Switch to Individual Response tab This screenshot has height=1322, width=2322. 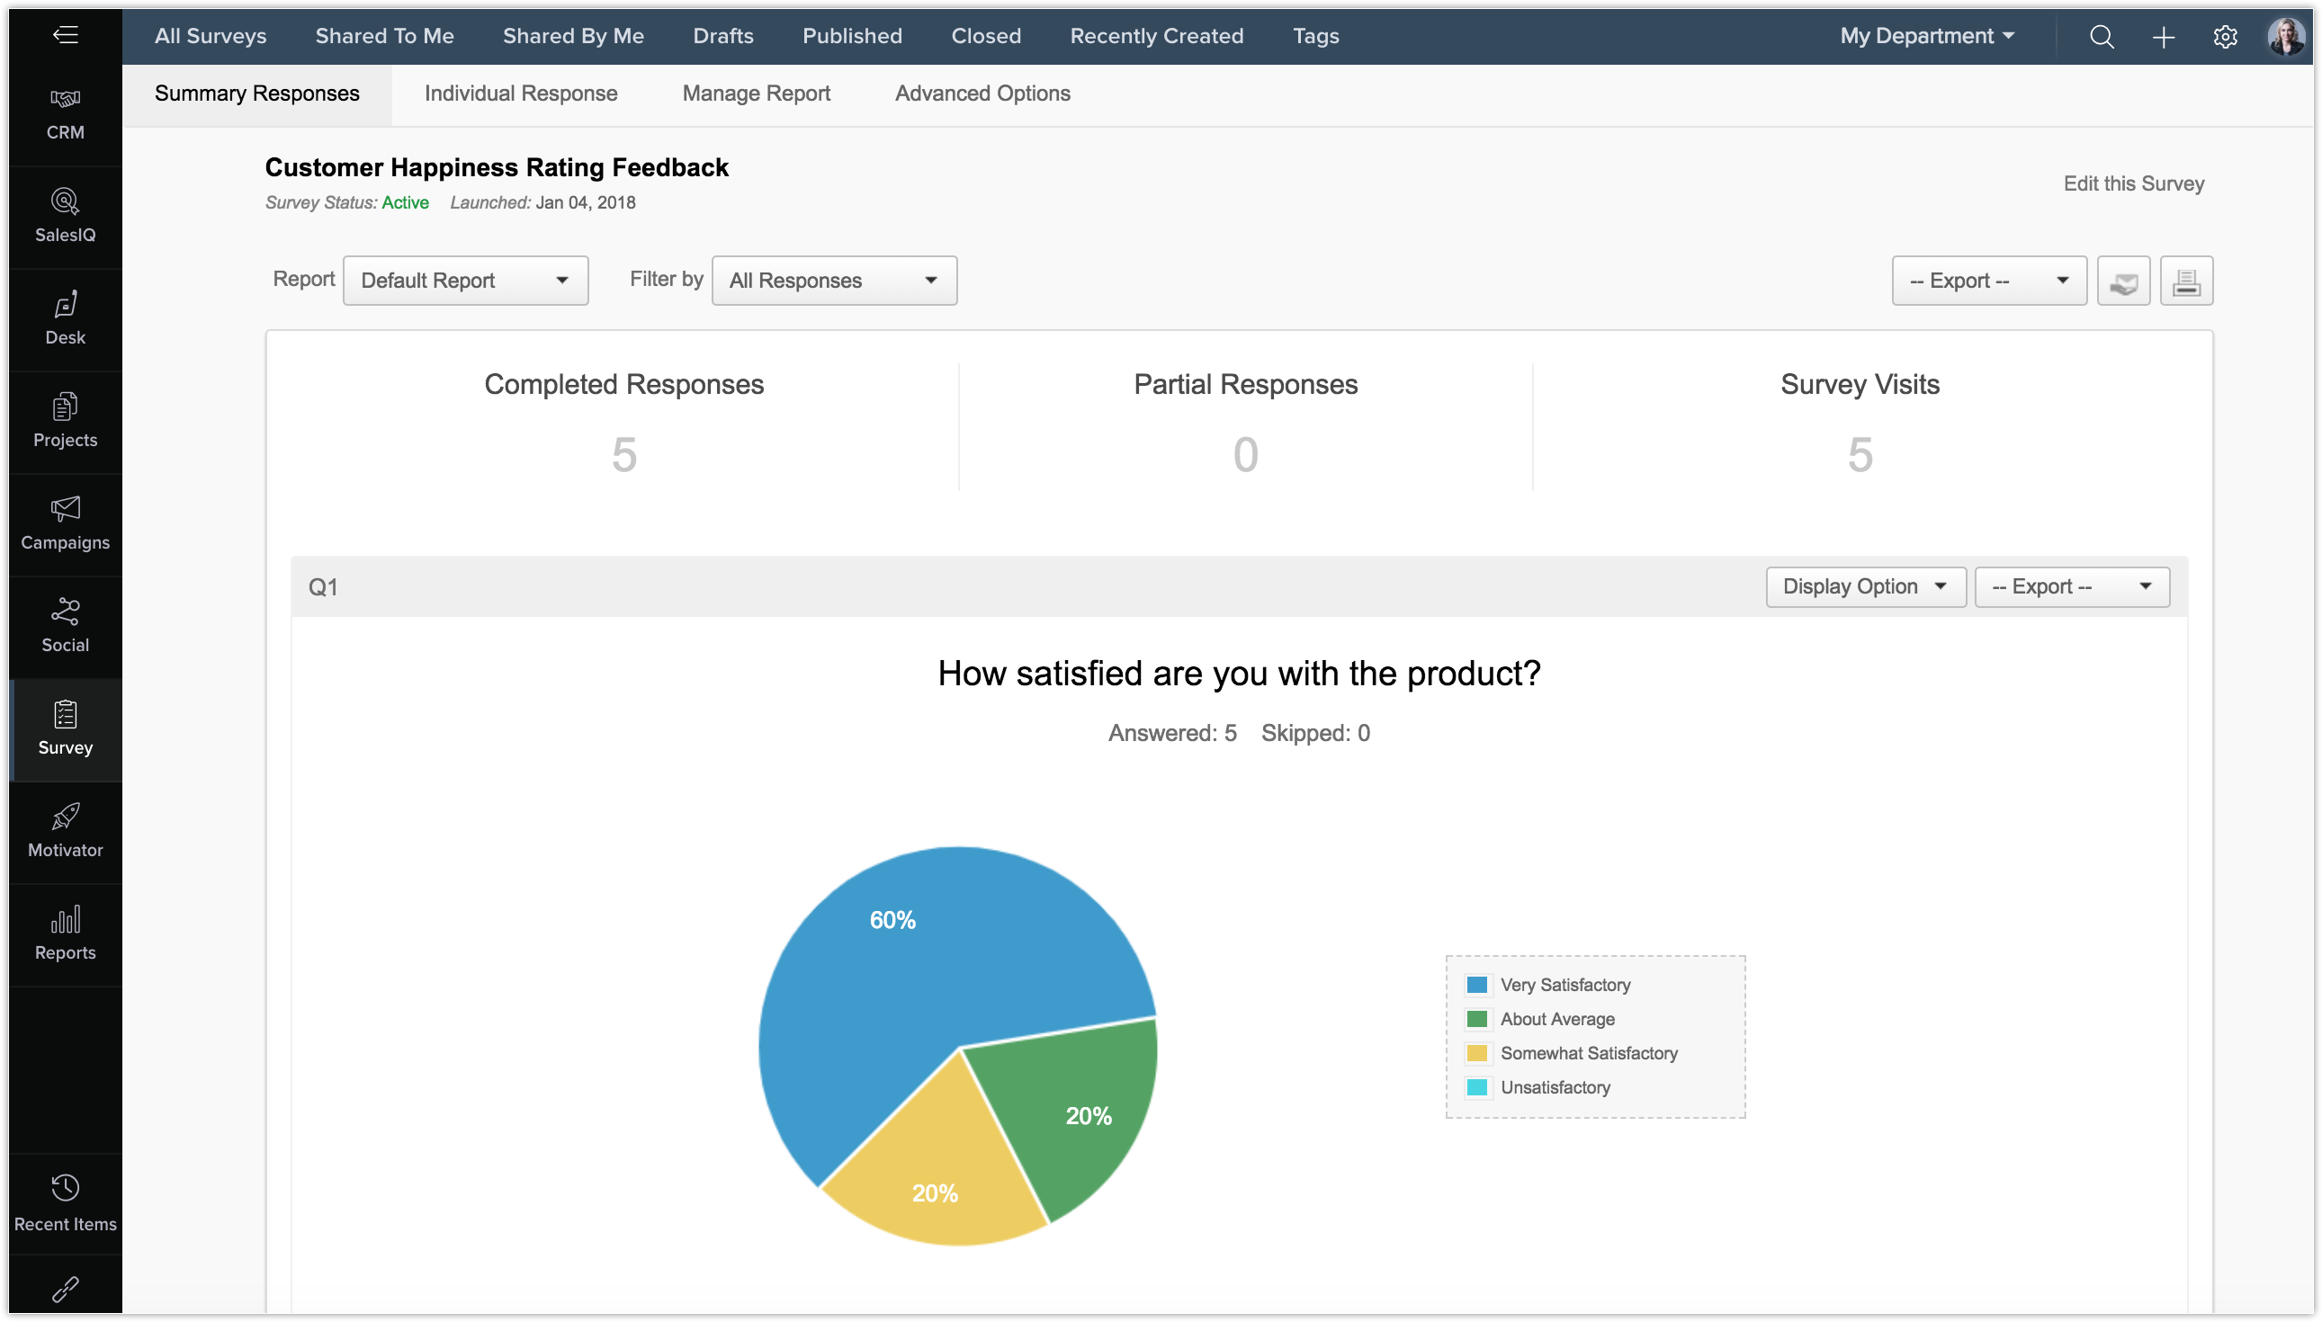(x=520, y=94)
